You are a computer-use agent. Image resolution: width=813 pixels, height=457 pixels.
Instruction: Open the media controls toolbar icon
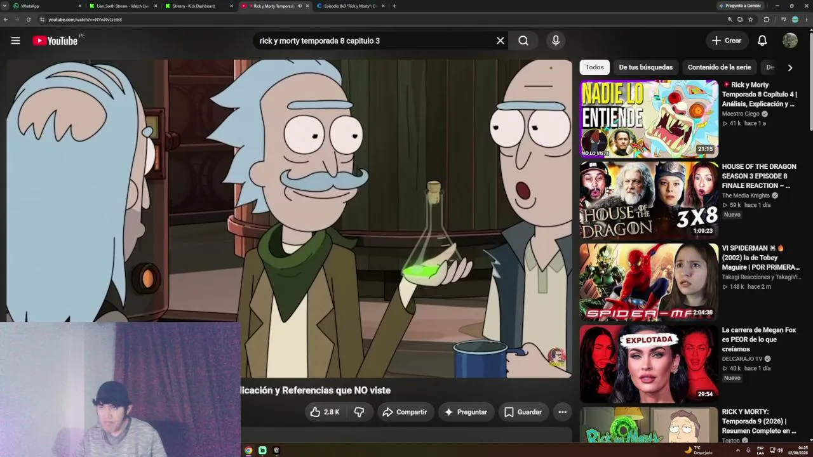point(783,20)
